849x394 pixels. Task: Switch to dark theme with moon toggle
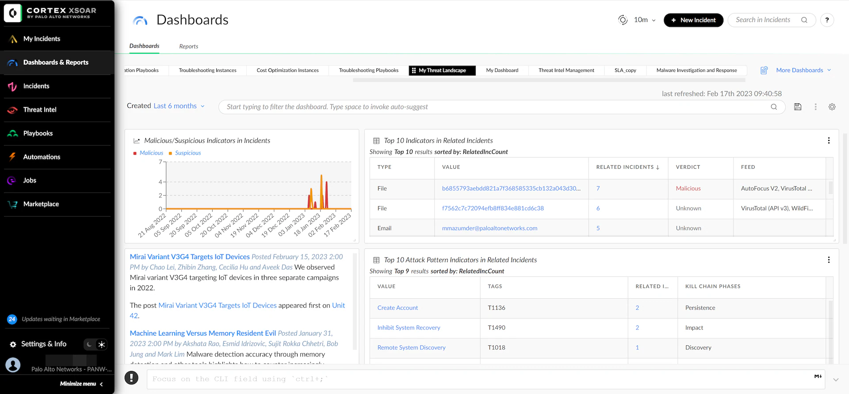tap(90, 345)
